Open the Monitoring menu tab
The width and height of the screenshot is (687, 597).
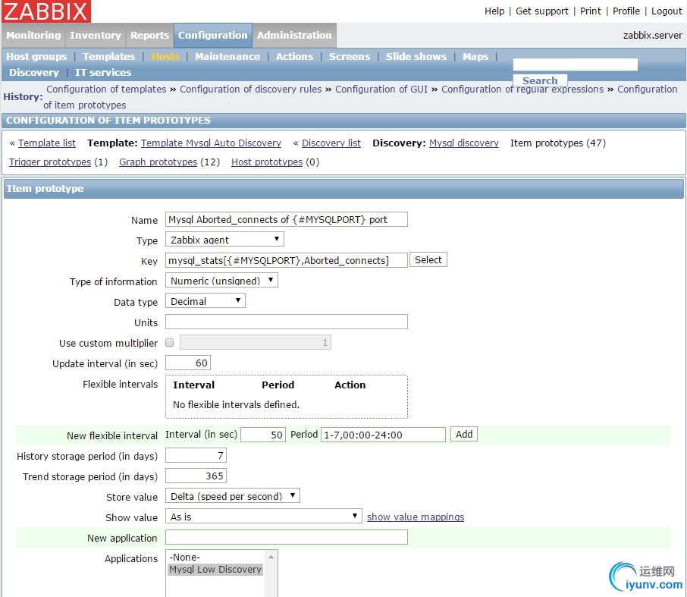click(33, 35)
